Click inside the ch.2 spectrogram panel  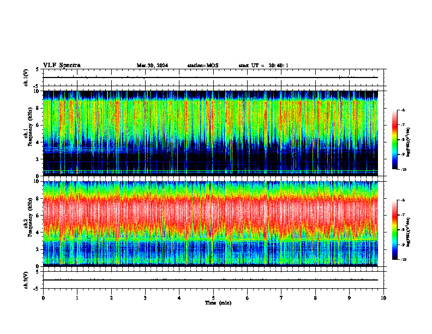point(211,224)
